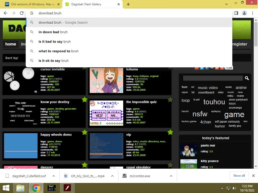The width and height of the screenshot is (258, 193).
Task: Open Chrome's three-dot menu
Action: click(x=252, y=13)
